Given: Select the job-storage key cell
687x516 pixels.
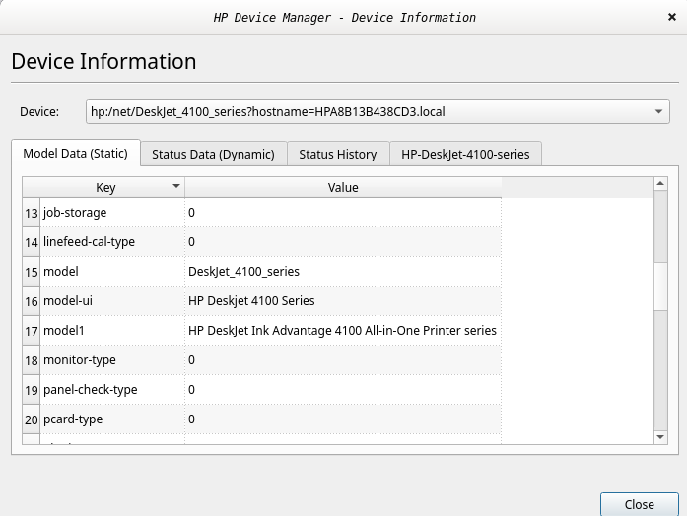Looking at the screenshot, I should 111,212.
